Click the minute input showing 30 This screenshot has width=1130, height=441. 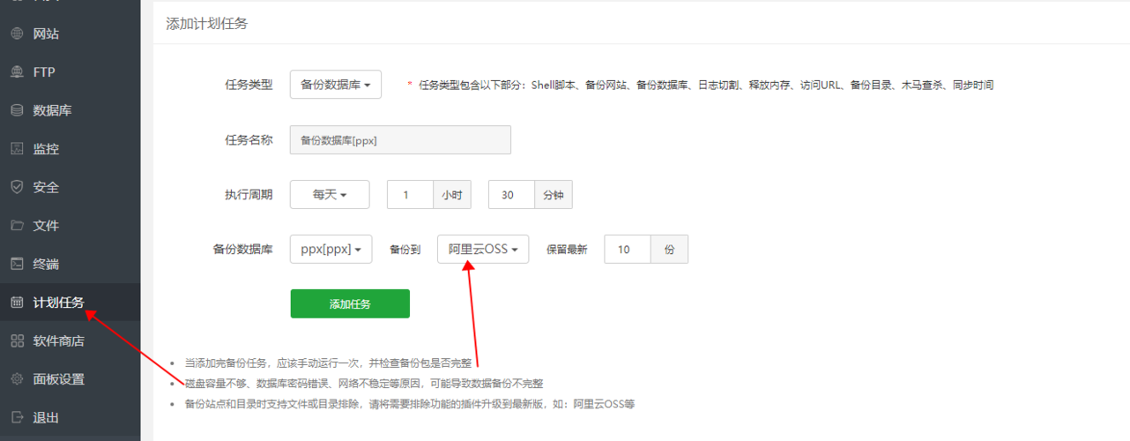tap(512, 195)
